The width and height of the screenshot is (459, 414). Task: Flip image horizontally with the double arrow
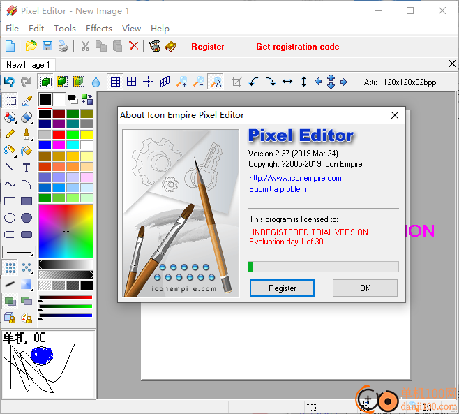pos(287,82)
